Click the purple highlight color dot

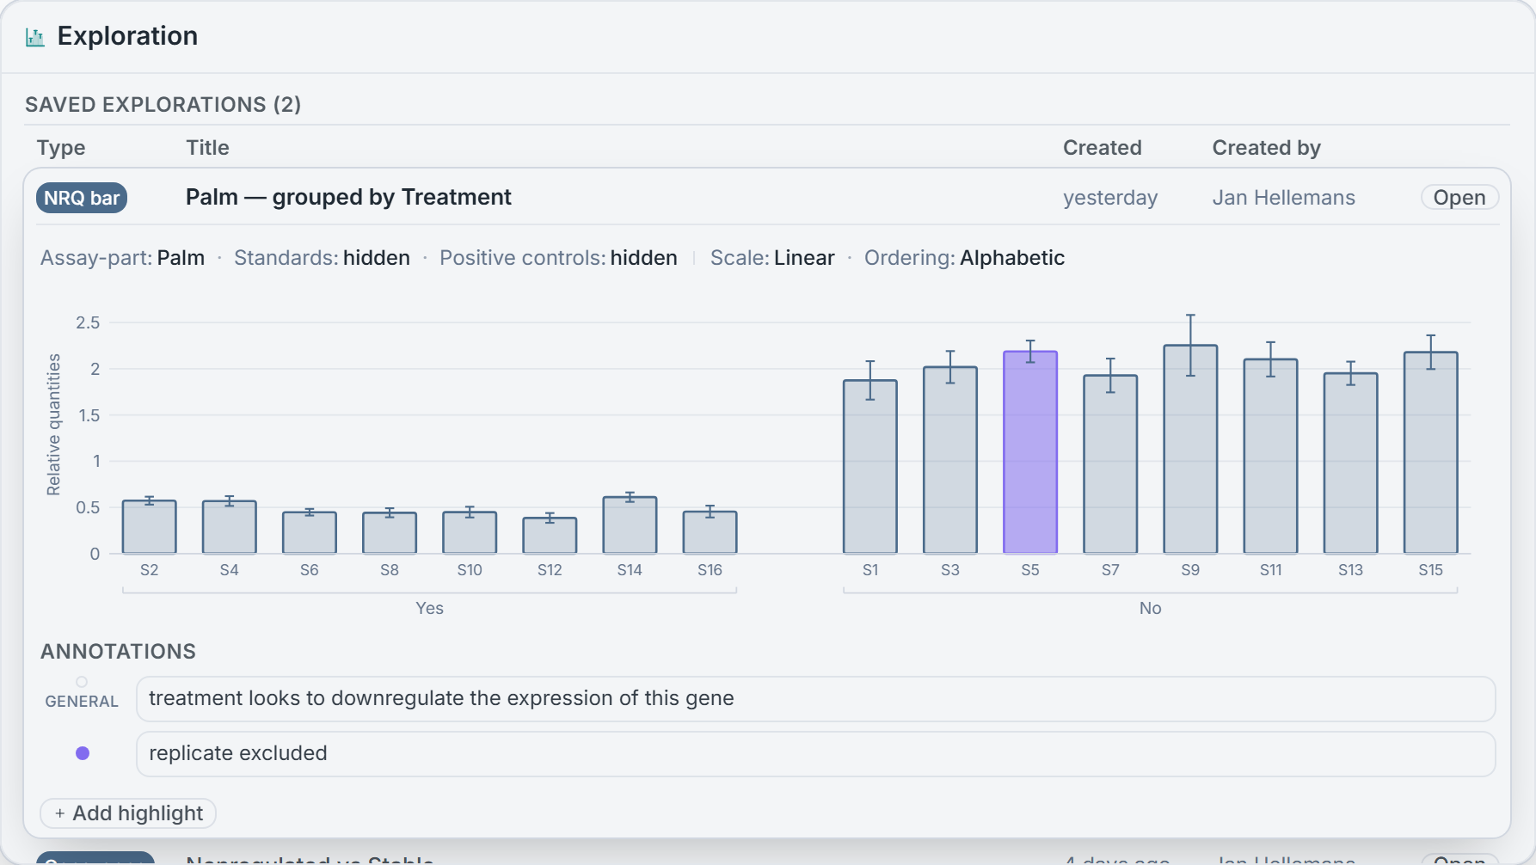click(83, 753)
